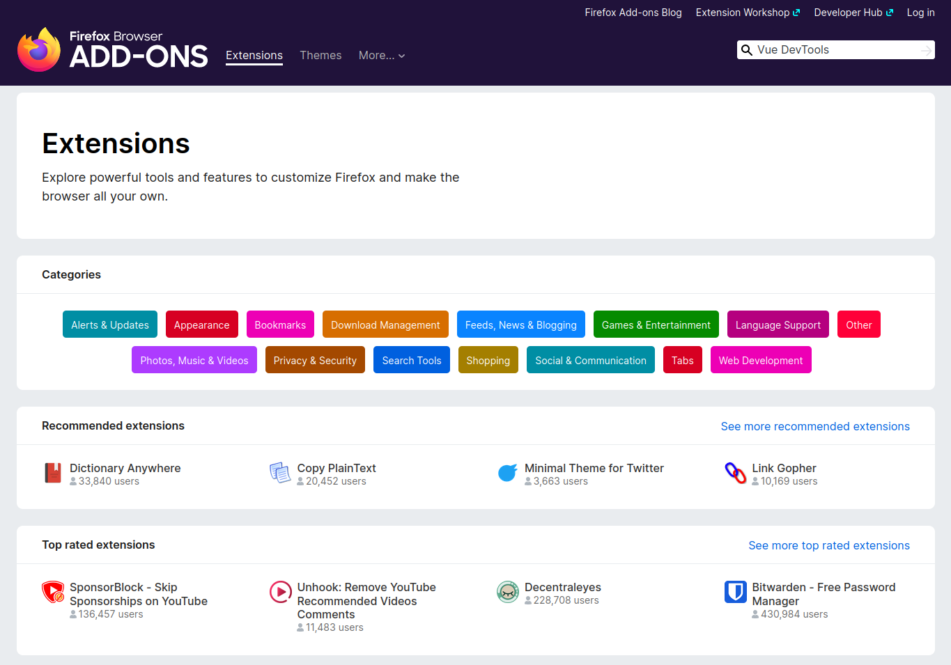Click See more top rated extensions
This screenshot has height=665, width=951.
click(x=829, y=545)
